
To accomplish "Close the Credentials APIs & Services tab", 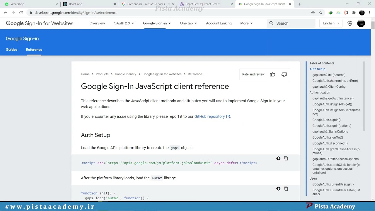I will point(173,4).
